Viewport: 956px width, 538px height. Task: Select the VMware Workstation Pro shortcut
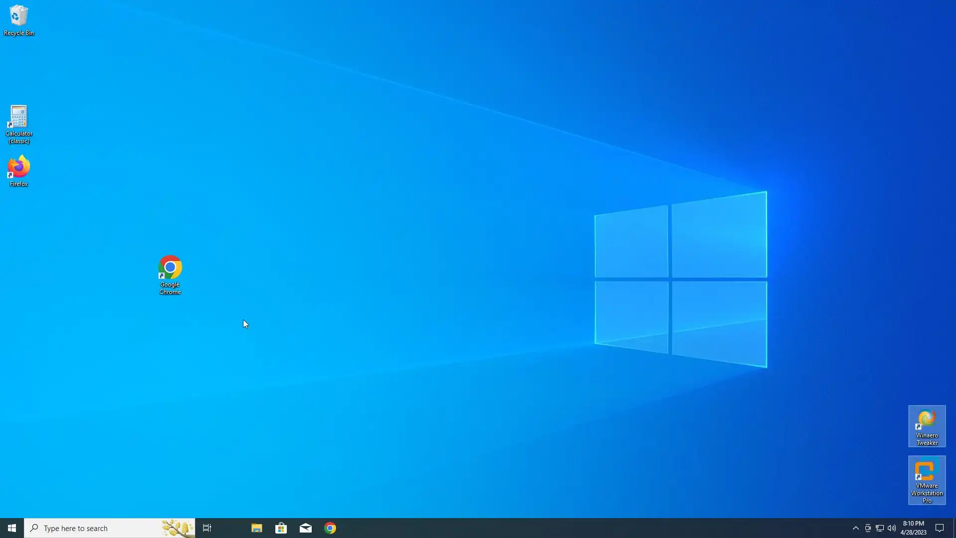(x=927, y=479)
